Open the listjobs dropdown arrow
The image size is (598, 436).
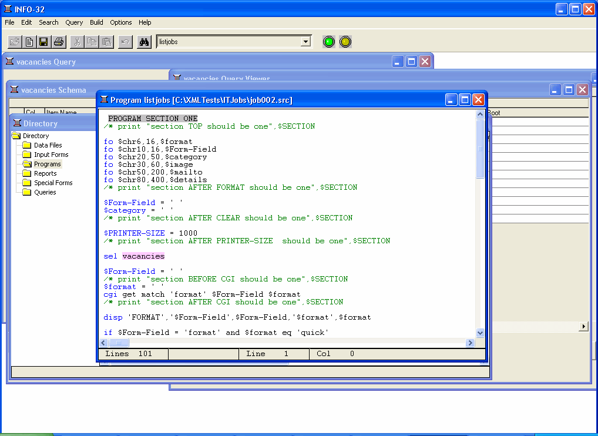pos(305,42)
